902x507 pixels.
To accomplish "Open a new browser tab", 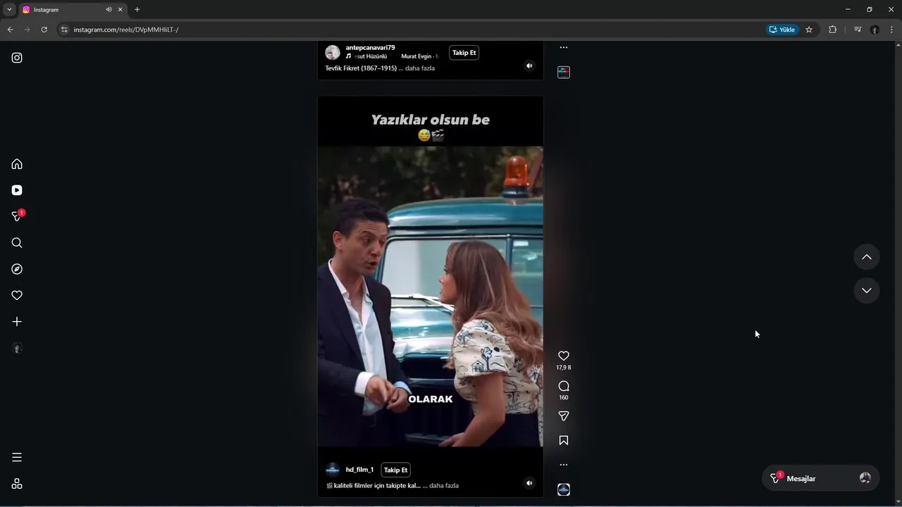I will click(x=137, y=9).
